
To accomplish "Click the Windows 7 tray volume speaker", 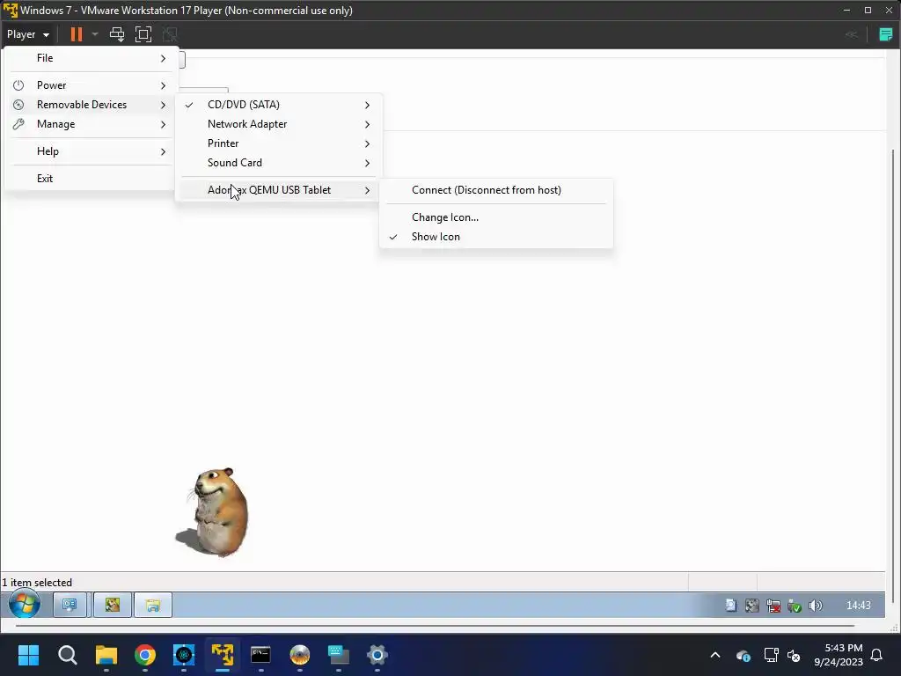I will pyautogui.click(x=816, y=606).
